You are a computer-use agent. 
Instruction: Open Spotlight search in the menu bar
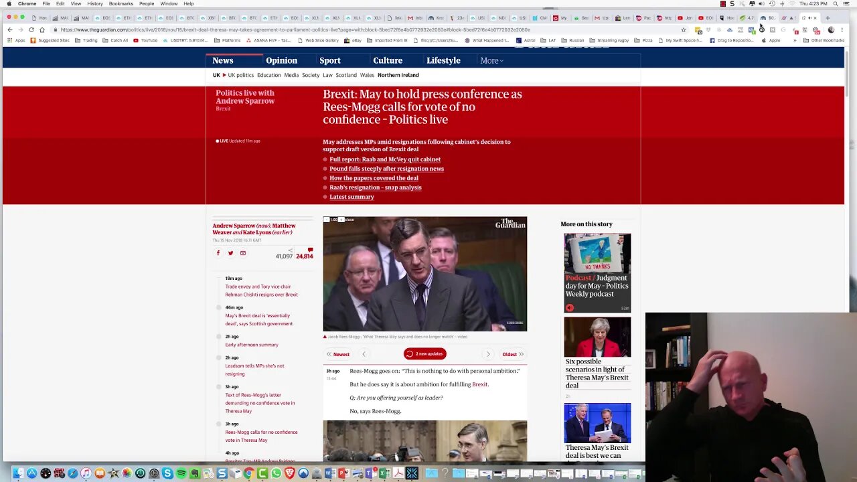pos(836,3)
